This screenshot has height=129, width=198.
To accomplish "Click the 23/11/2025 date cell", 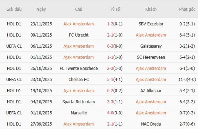I will click(41, 24).
